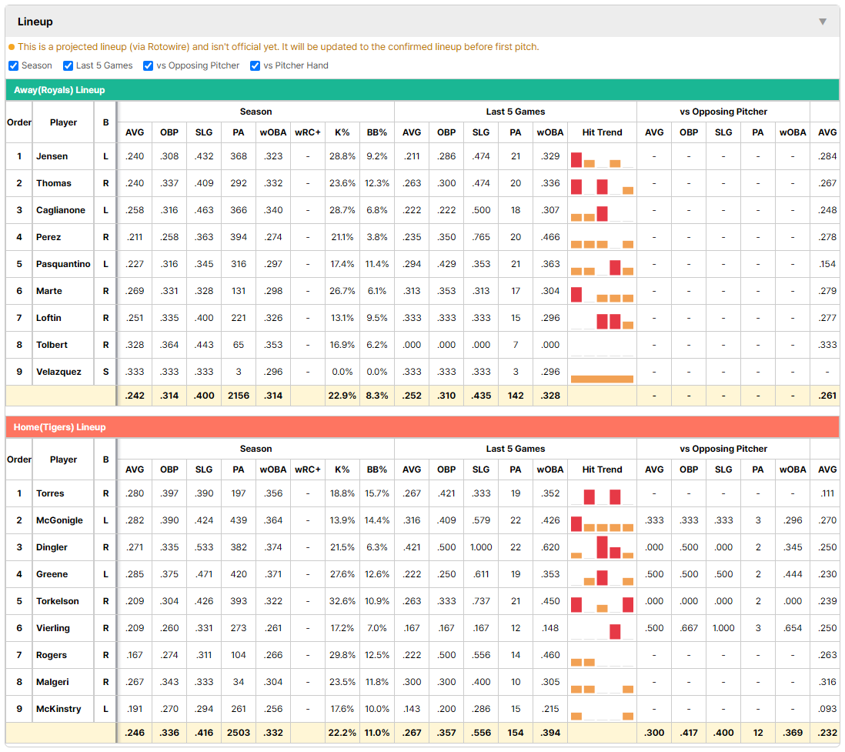Click McGonigle's hit trend chart

[602, 523]
